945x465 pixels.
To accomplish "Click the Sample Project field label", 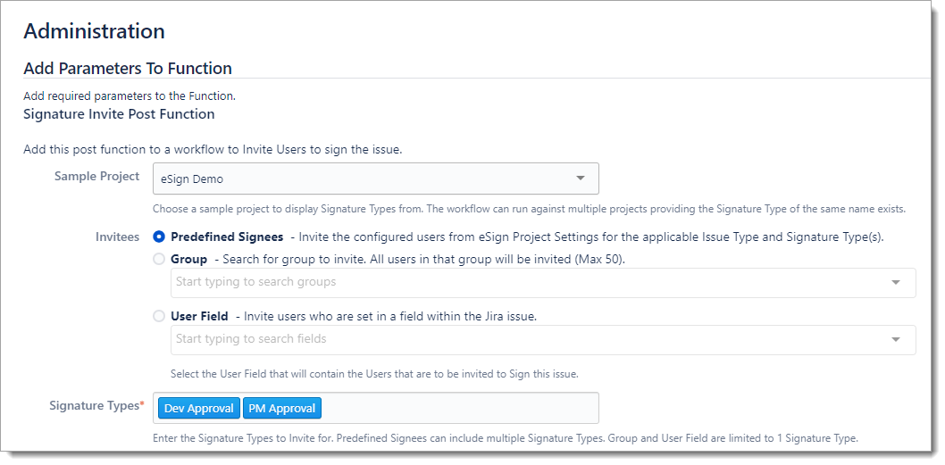I will (96, 177).
